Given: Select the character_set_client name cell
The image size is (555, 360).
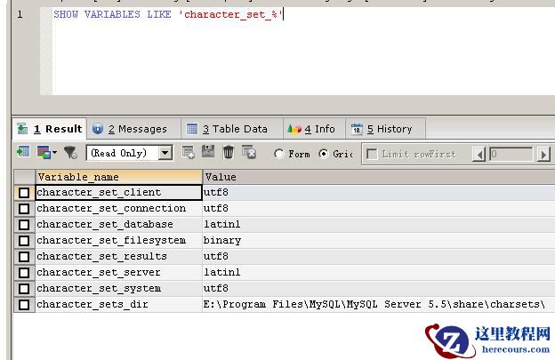Looking at the screenshot, I should click(x=118, y=192).
